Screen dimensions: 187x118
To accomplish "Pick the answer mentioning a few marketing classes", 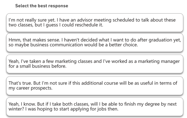I will [95, 64].
